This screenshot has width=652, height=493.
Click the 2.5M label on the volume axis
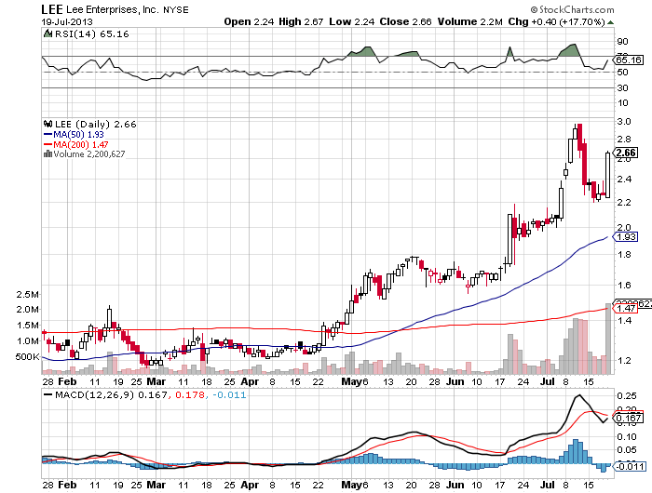click(27, 295)
